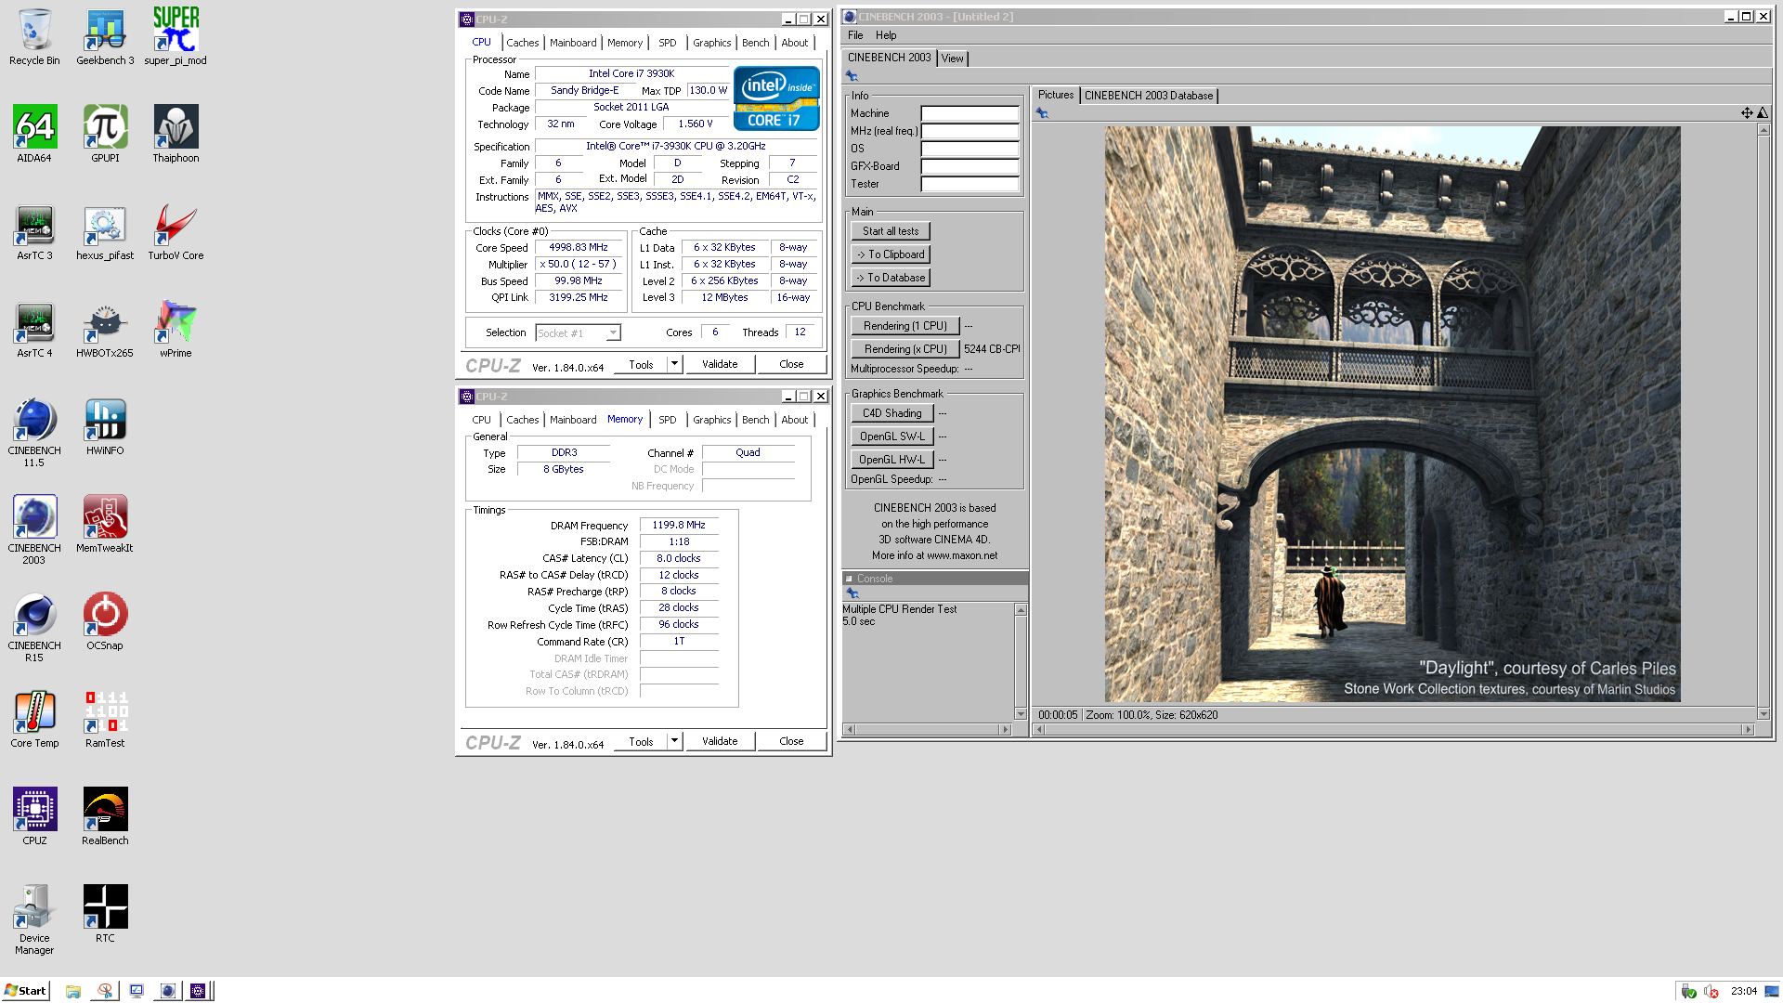This screenshot has height=1003, width=1783.
Task: Click the CINEBENCH taskbar icon
Action: point(168,991)
